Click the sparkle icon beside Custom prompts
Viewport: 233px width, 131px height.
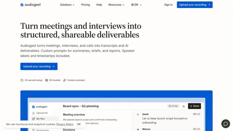click(64, 80)
